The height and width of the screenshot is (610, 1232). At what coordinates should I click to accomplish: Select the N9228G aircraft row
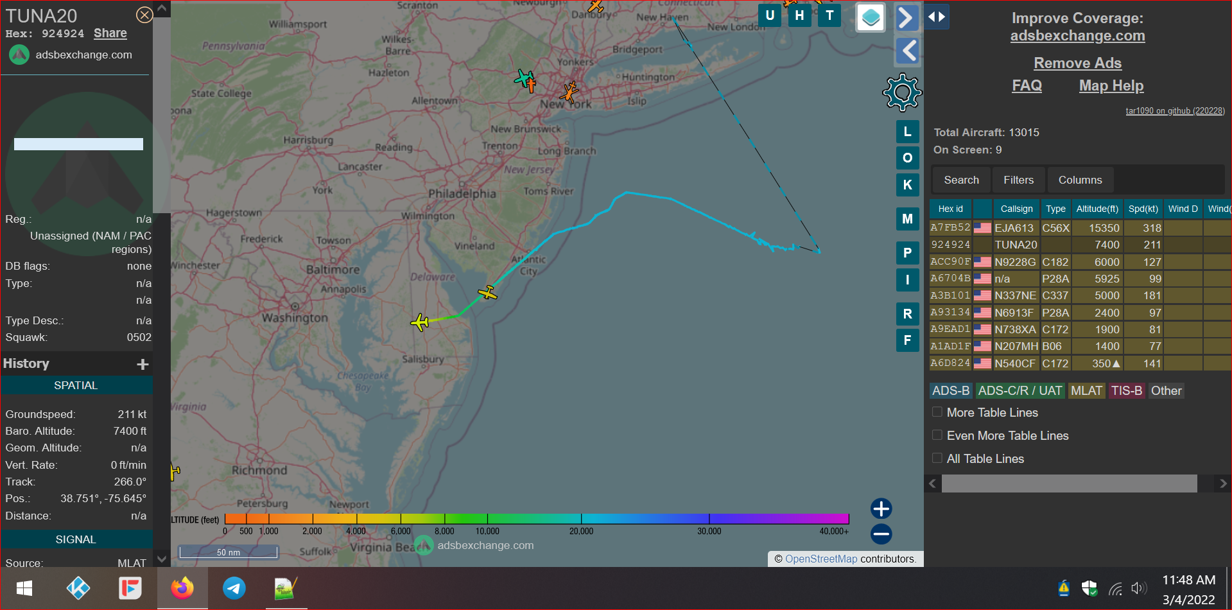click(x=1080, y=262)
